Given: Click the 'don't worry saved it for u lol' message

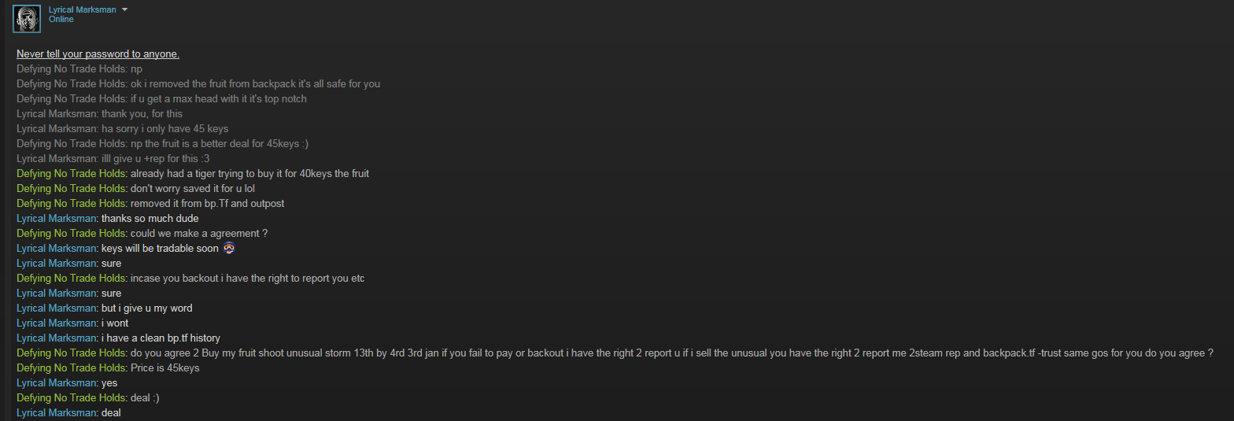Looking at the screenshot, I should pyautogui.click(x=193, y=189).
